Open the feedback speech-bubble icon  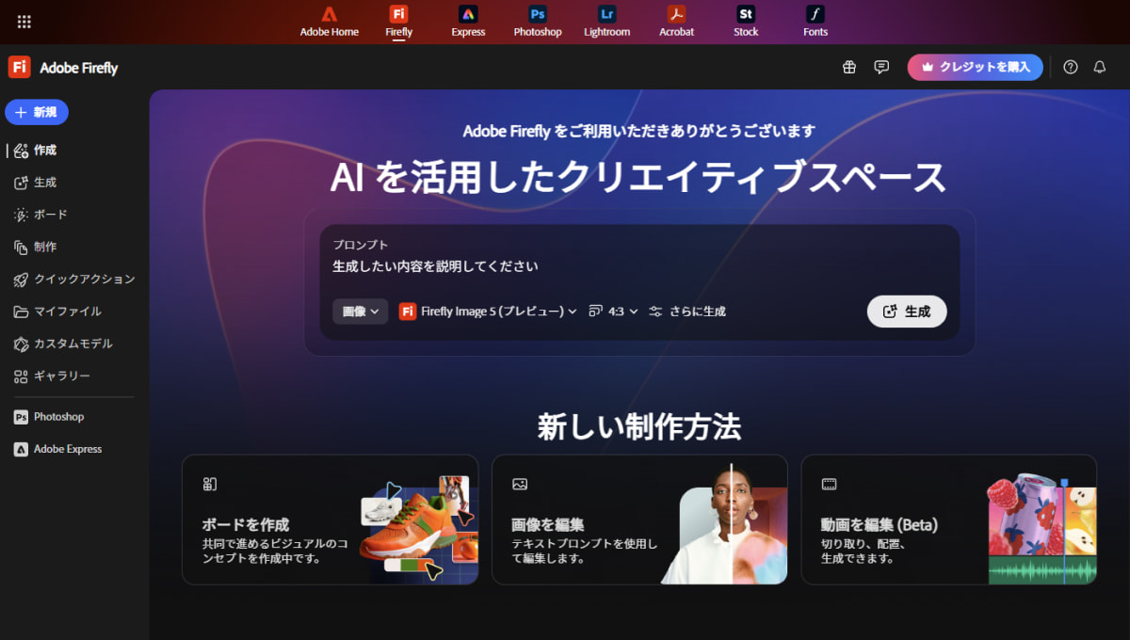click(881, 67)
